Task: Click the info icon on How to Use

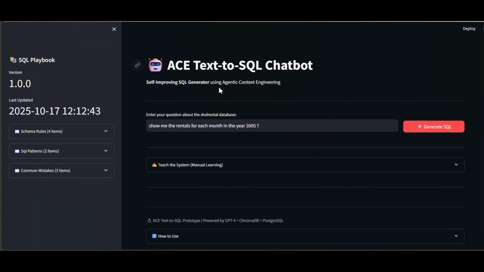Action: [154, 236]
